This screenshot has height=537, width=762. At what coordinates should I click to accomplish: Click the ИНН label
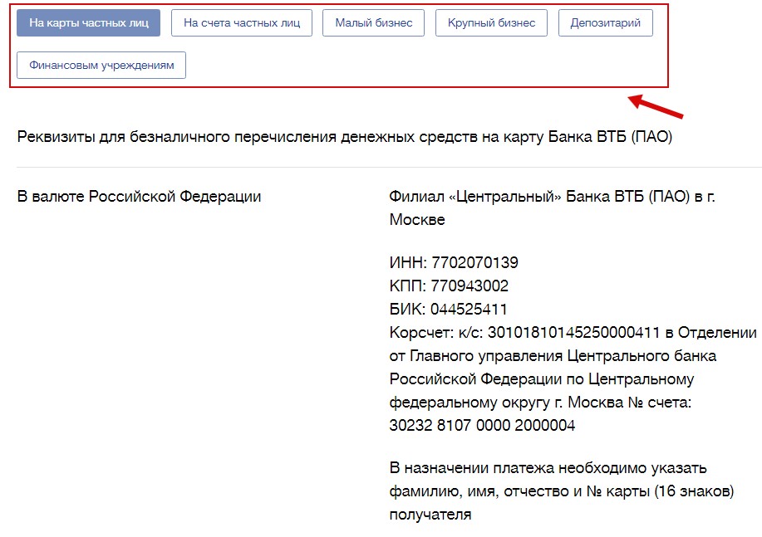(x=407, y=263)
